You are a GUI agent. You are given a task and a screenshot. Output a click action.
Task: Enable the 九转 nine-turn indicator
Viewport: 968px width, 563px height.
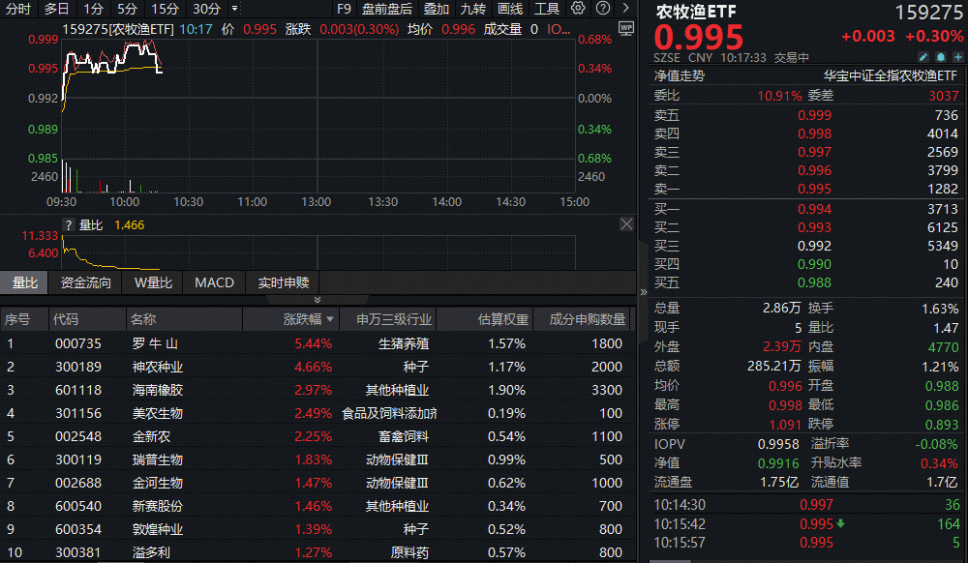pos(472,8)
